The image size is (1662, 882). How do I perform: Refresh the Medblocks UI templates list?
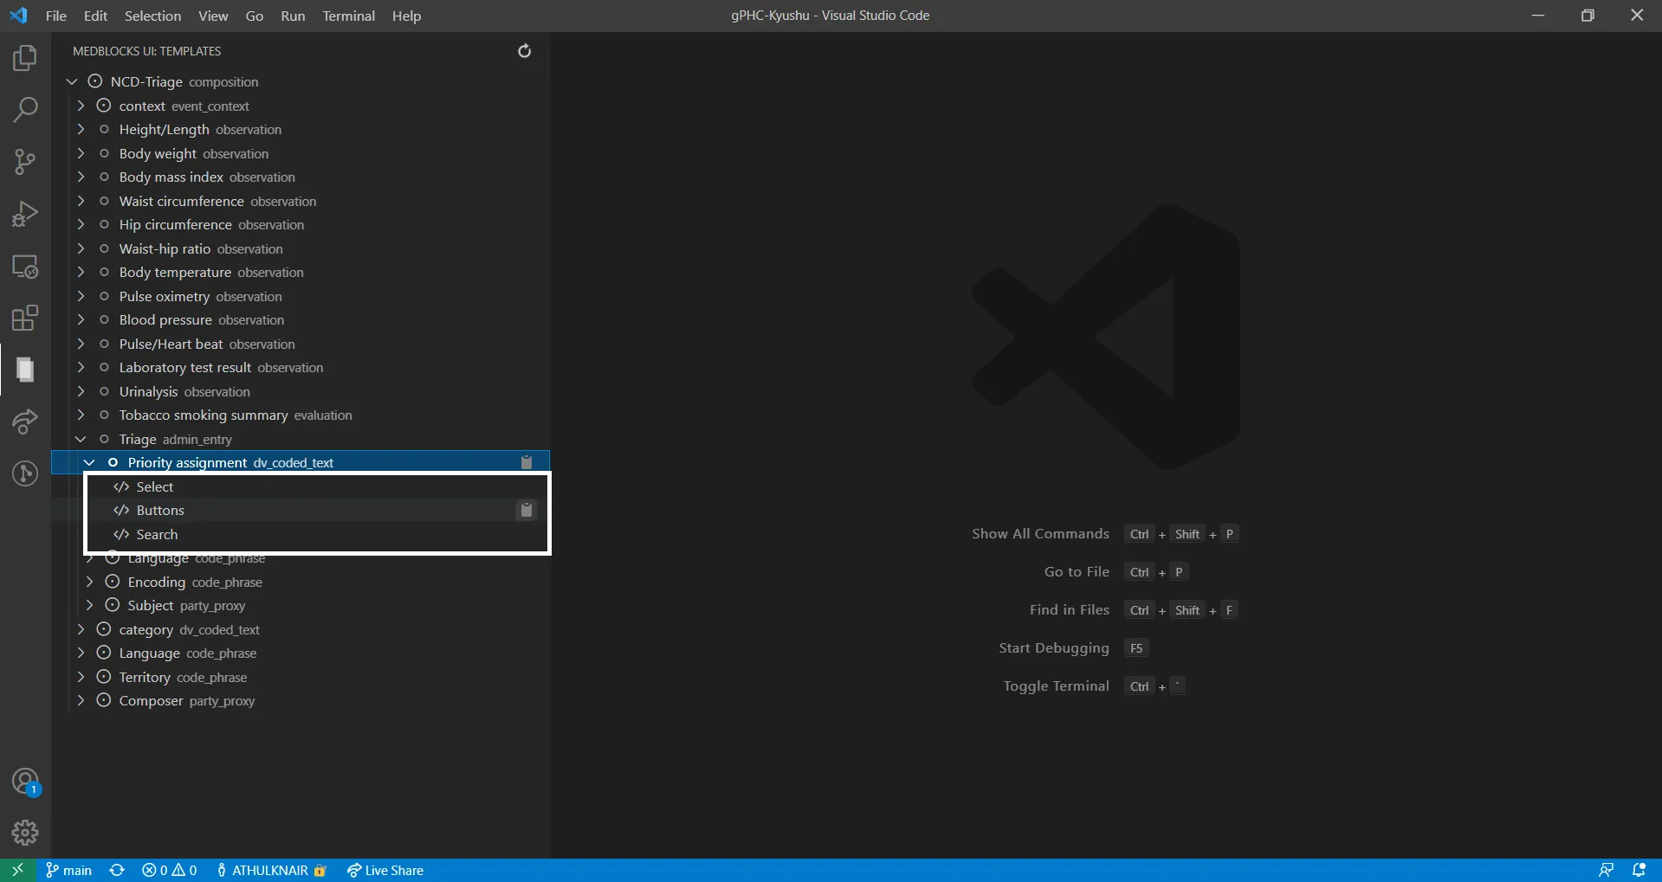(x=524, y=51)
